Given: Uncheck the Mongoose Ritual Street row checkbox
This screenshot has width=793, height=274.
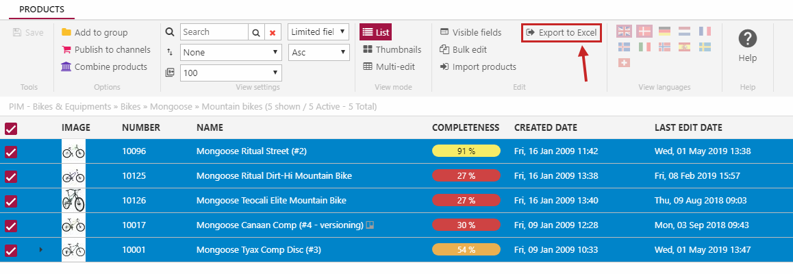Looking at the screenshot, I should coord(11,151).
